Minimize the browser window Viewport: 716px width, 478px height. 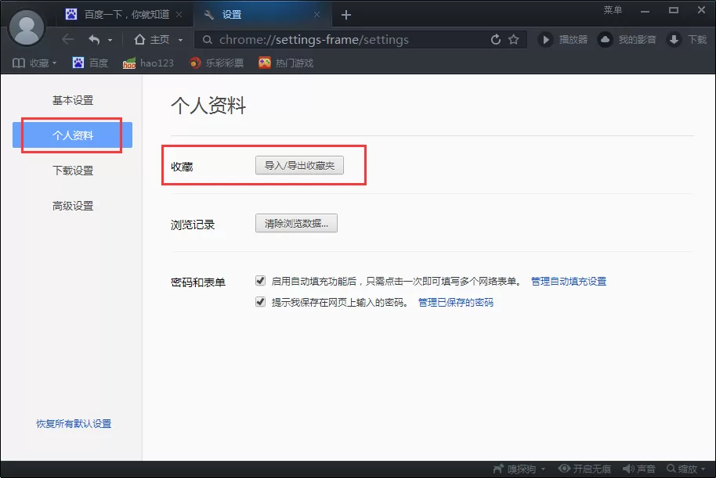pyautogui.click(x=645, y=11)
